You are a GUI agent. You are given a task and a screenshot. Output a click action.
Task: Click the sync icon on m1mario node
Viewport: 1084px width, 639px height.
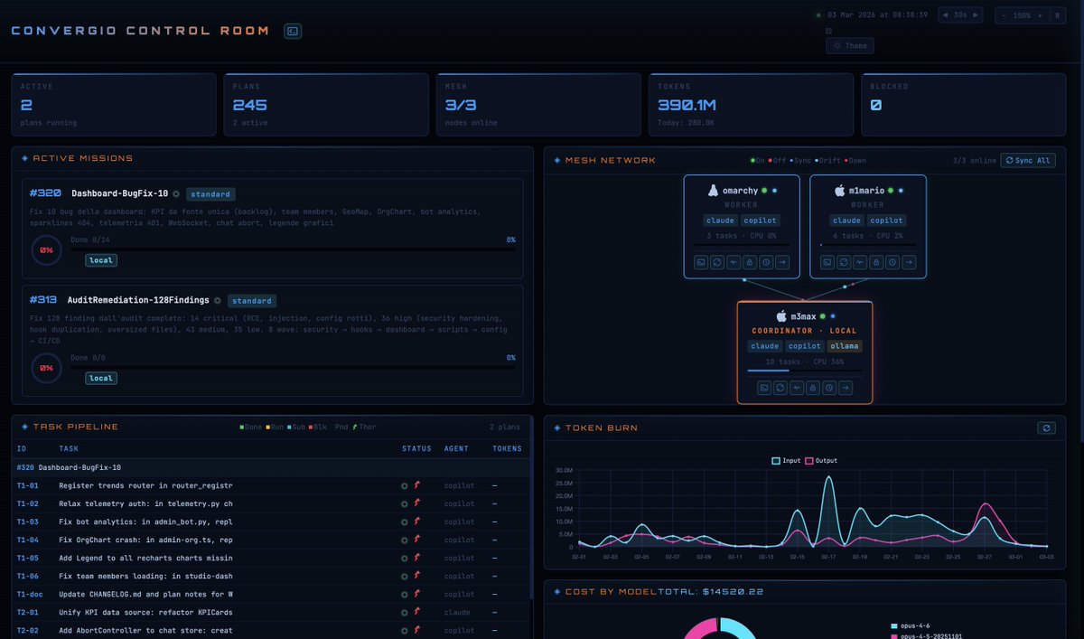(x=844, y=262)
